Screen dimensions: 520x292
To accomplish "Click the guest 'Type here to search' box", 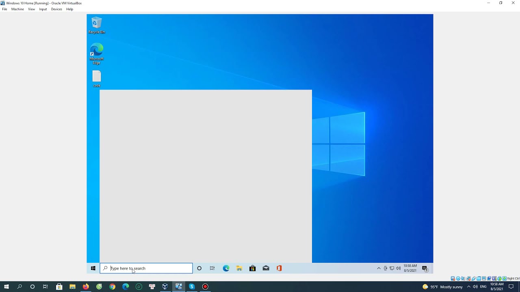I will tap(146, 268).
